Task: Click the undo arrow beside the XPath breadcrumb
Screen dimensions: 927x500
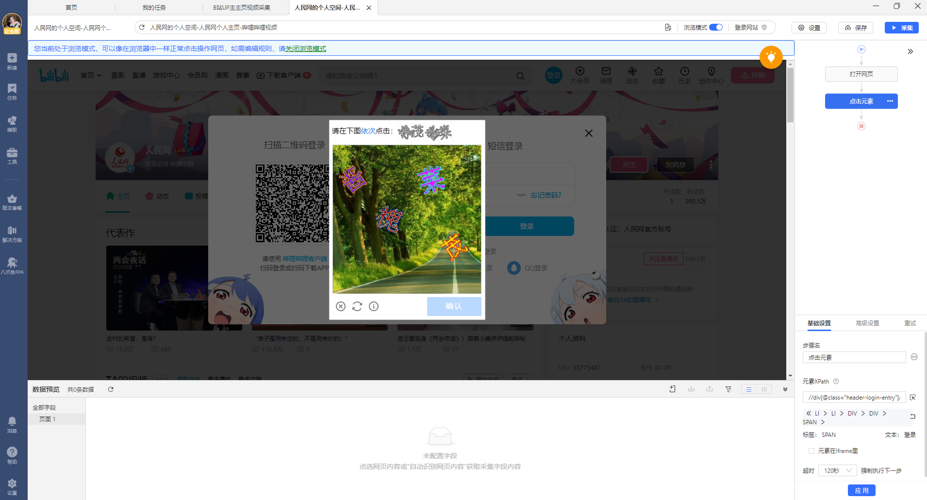Action: click(912, 416)
